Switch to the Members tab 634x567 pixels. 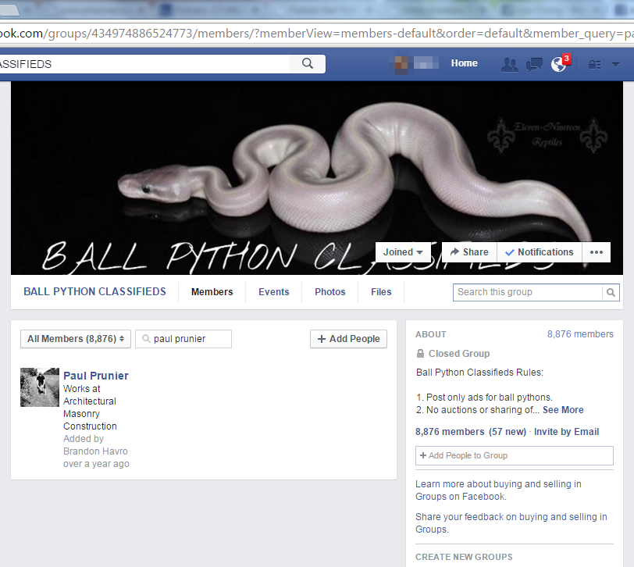pyautogui.click(x=212, y=292)
